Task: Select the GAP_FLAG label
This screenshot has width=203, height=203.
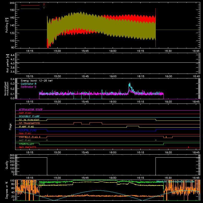Action: [x=25, y=113]
